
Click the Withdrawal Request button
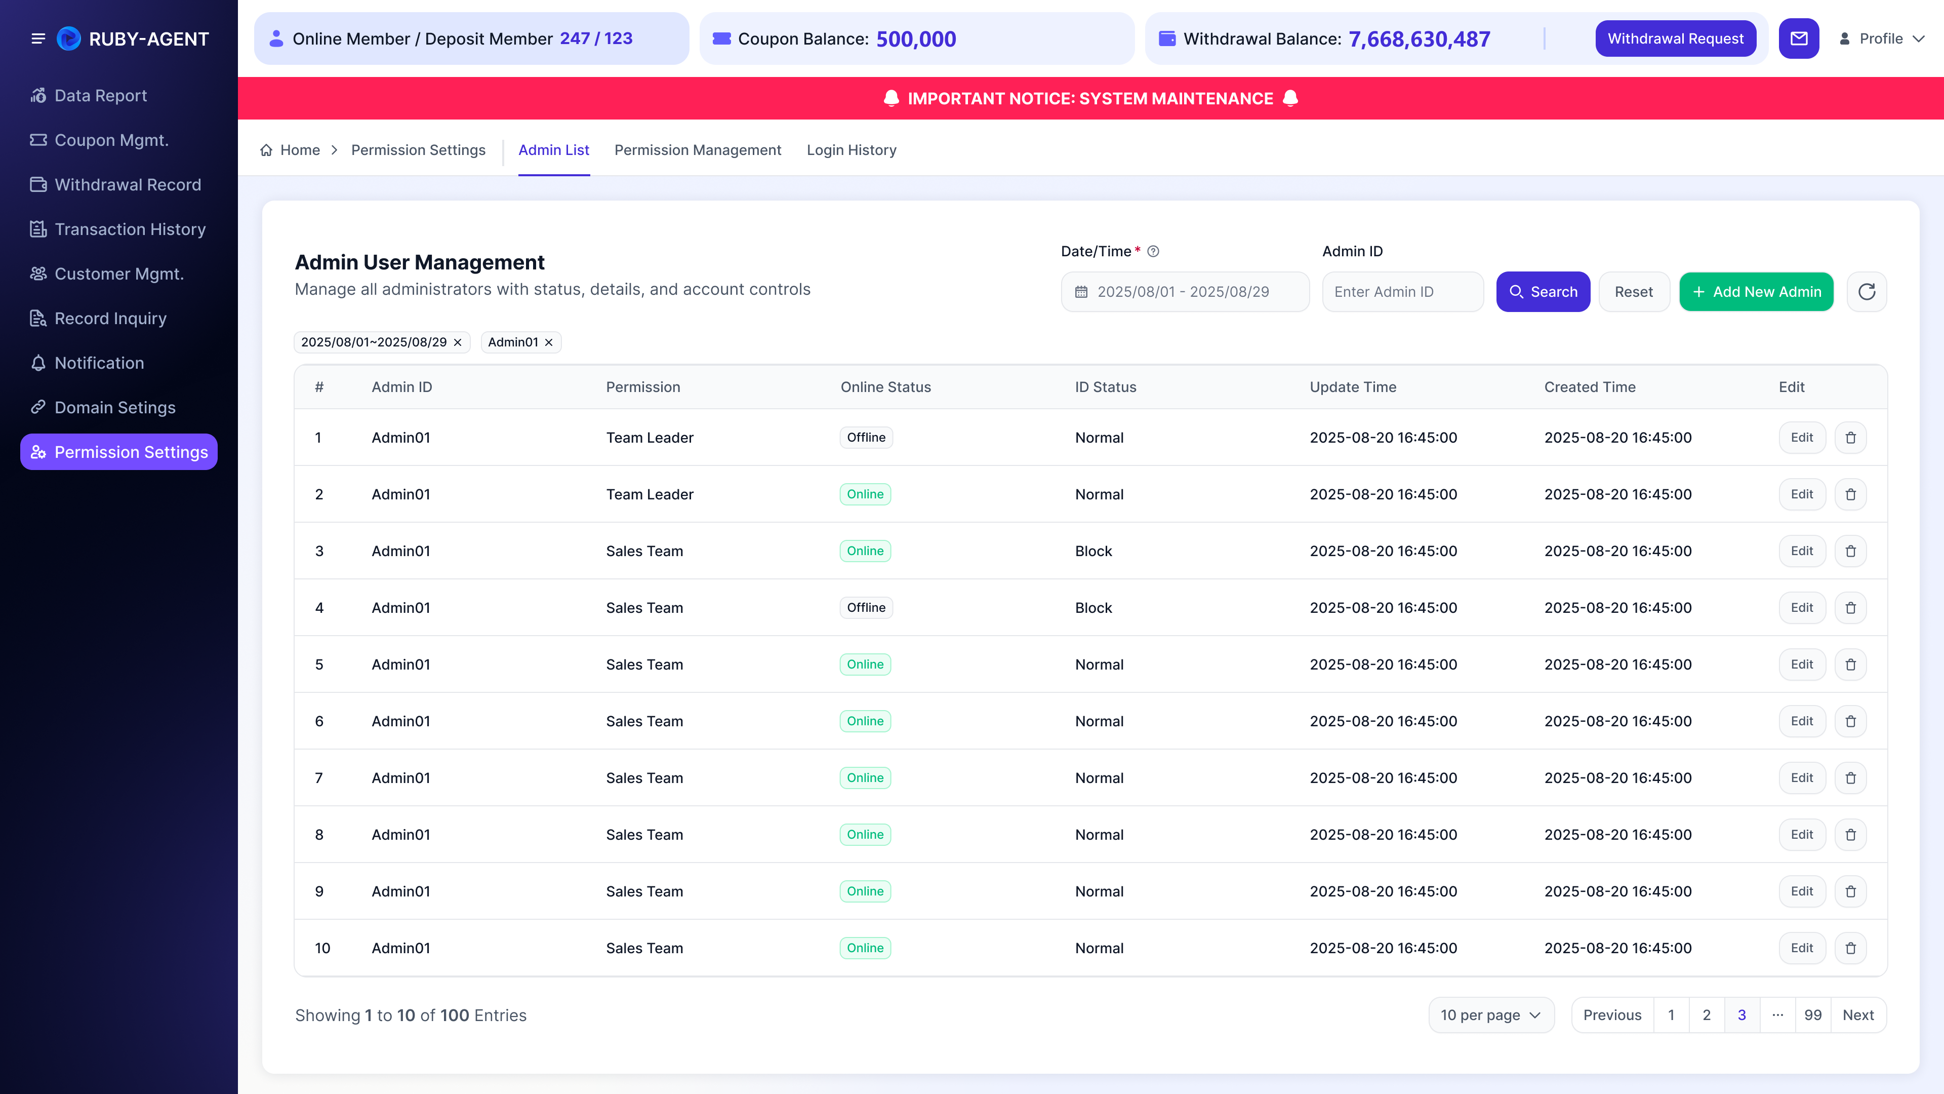tap(1675, 38)
